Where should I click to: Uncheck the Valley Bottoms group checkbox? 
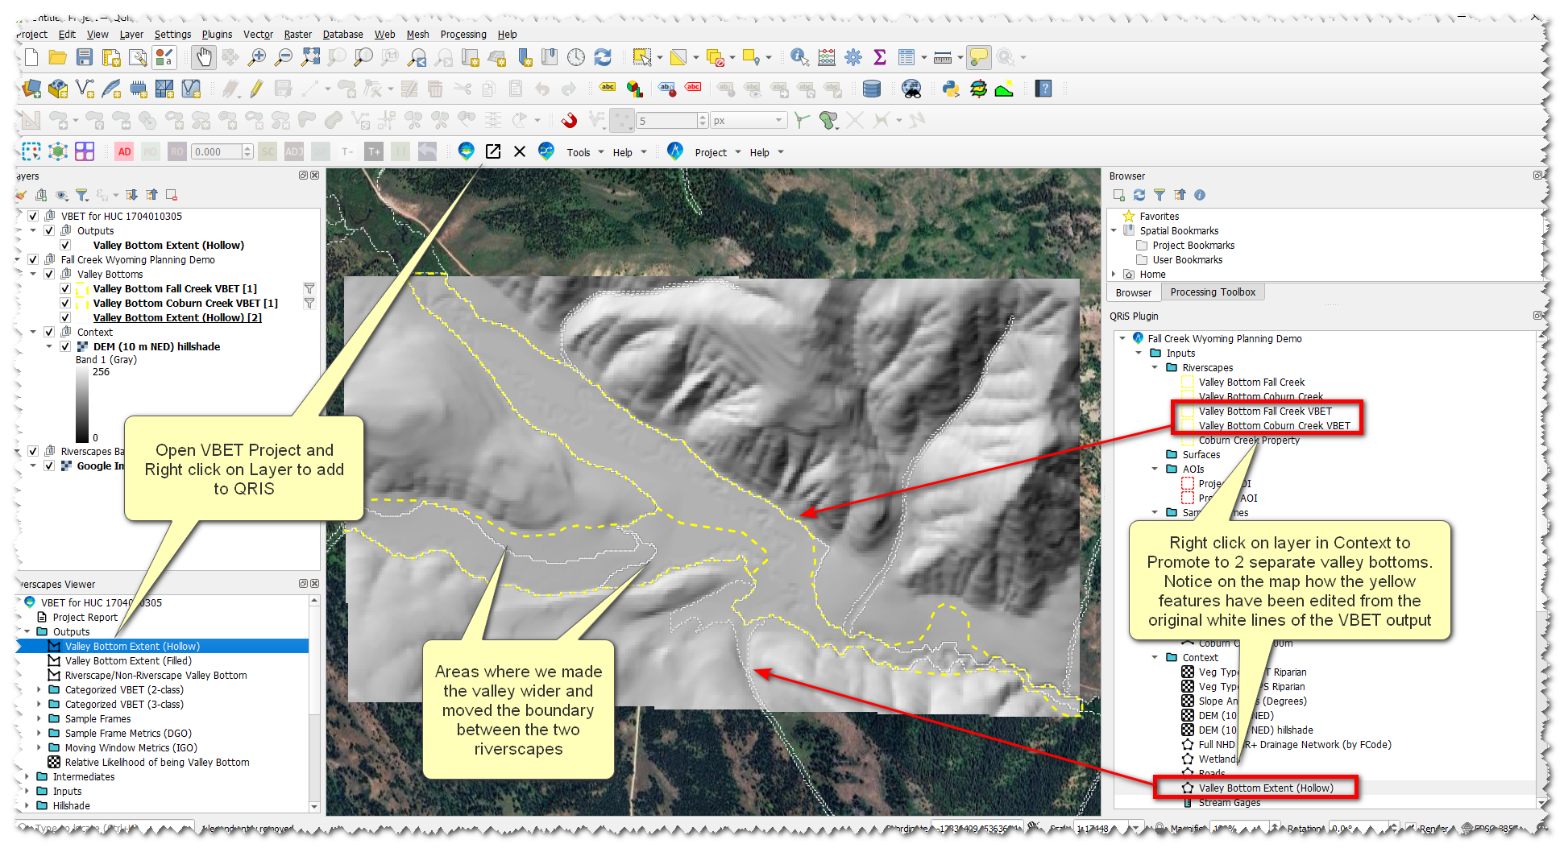(x=49, y=275)
